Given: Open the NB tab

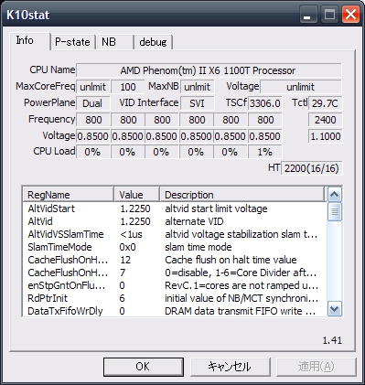Looking at the screenshot, I should click(x=114, y=42).
